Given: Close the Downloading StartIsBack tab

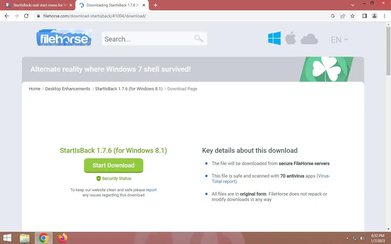Looking at the screenshot, I should 144,5.
